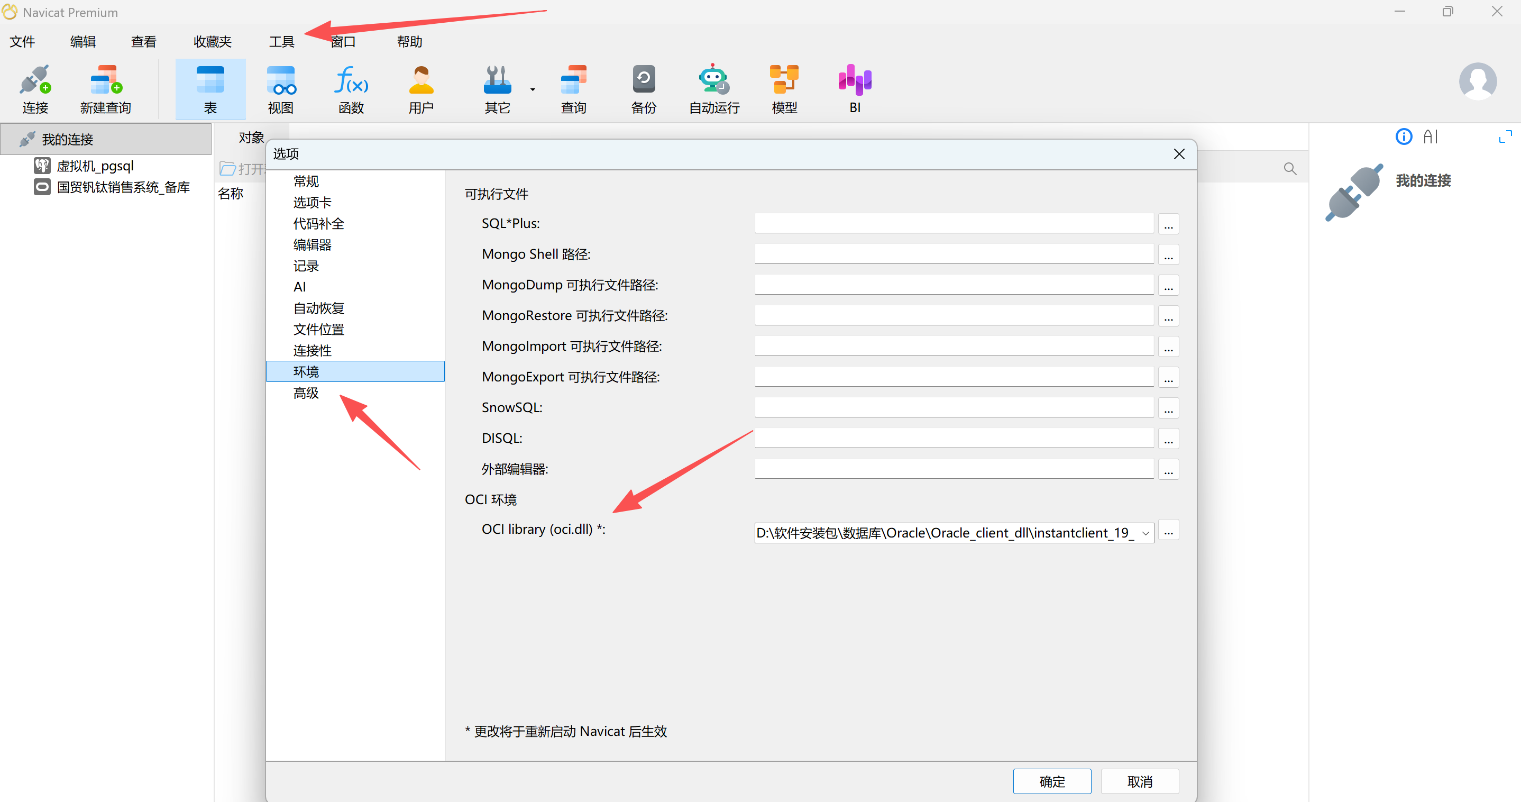Browse for Mongo Shell path

point(1168,254)
